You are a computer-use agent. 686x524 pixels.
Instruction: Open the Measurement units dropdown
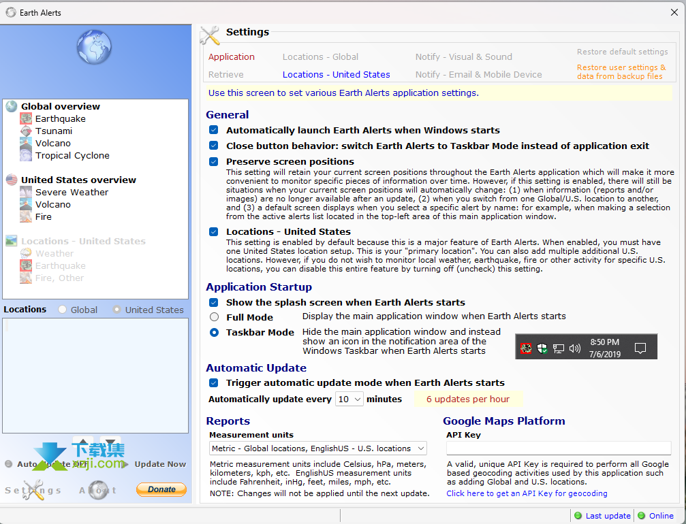[318, 448]
